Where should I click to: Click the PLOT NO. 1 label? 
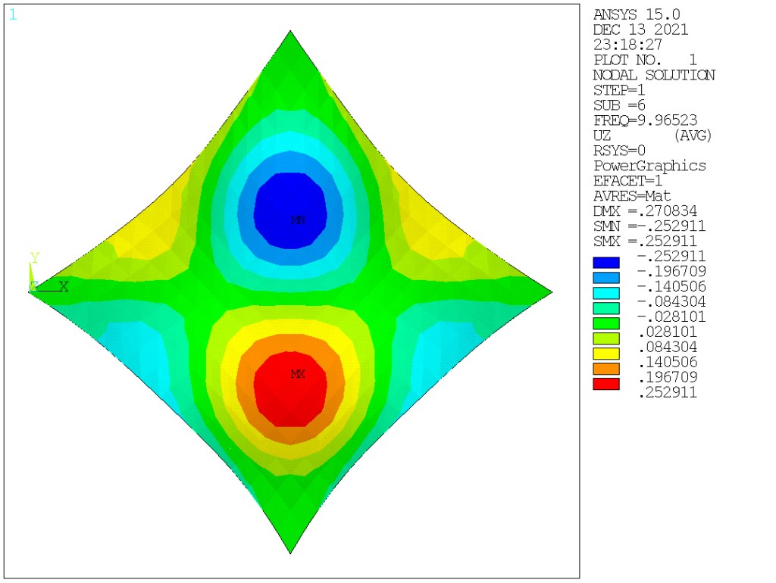coord(645,60)
